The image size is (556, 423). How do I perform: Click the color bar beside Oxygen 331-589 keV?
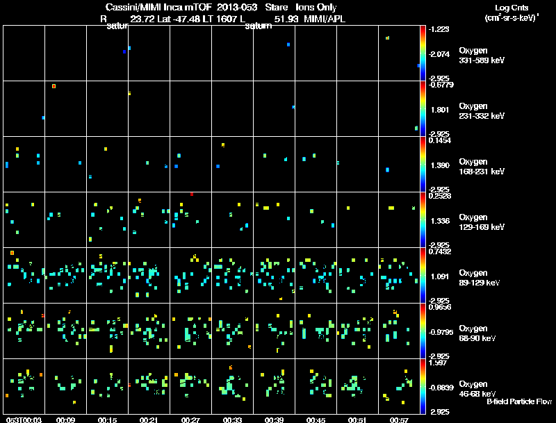click(423, 53)
